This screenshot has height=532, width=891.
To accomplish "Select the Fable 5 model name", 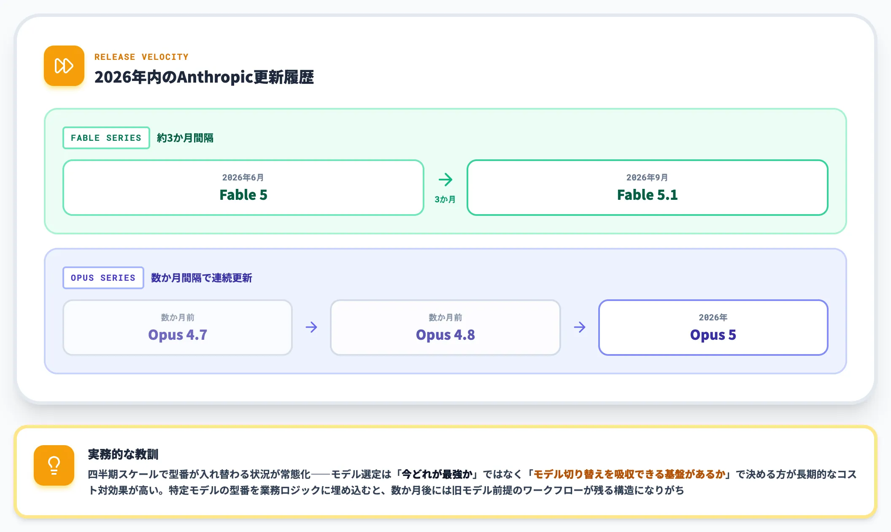I will point(243,195).
